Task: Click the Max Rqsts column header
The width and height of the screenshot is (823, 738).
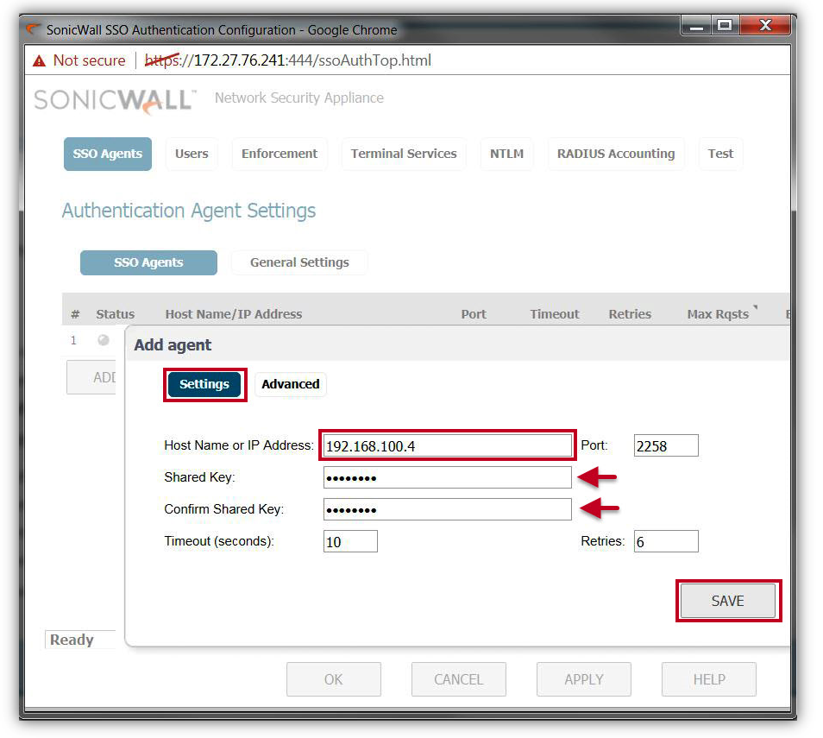Action: [718, 314]
